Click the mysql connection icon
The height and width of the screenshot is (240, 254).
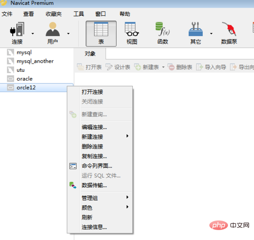10,52
